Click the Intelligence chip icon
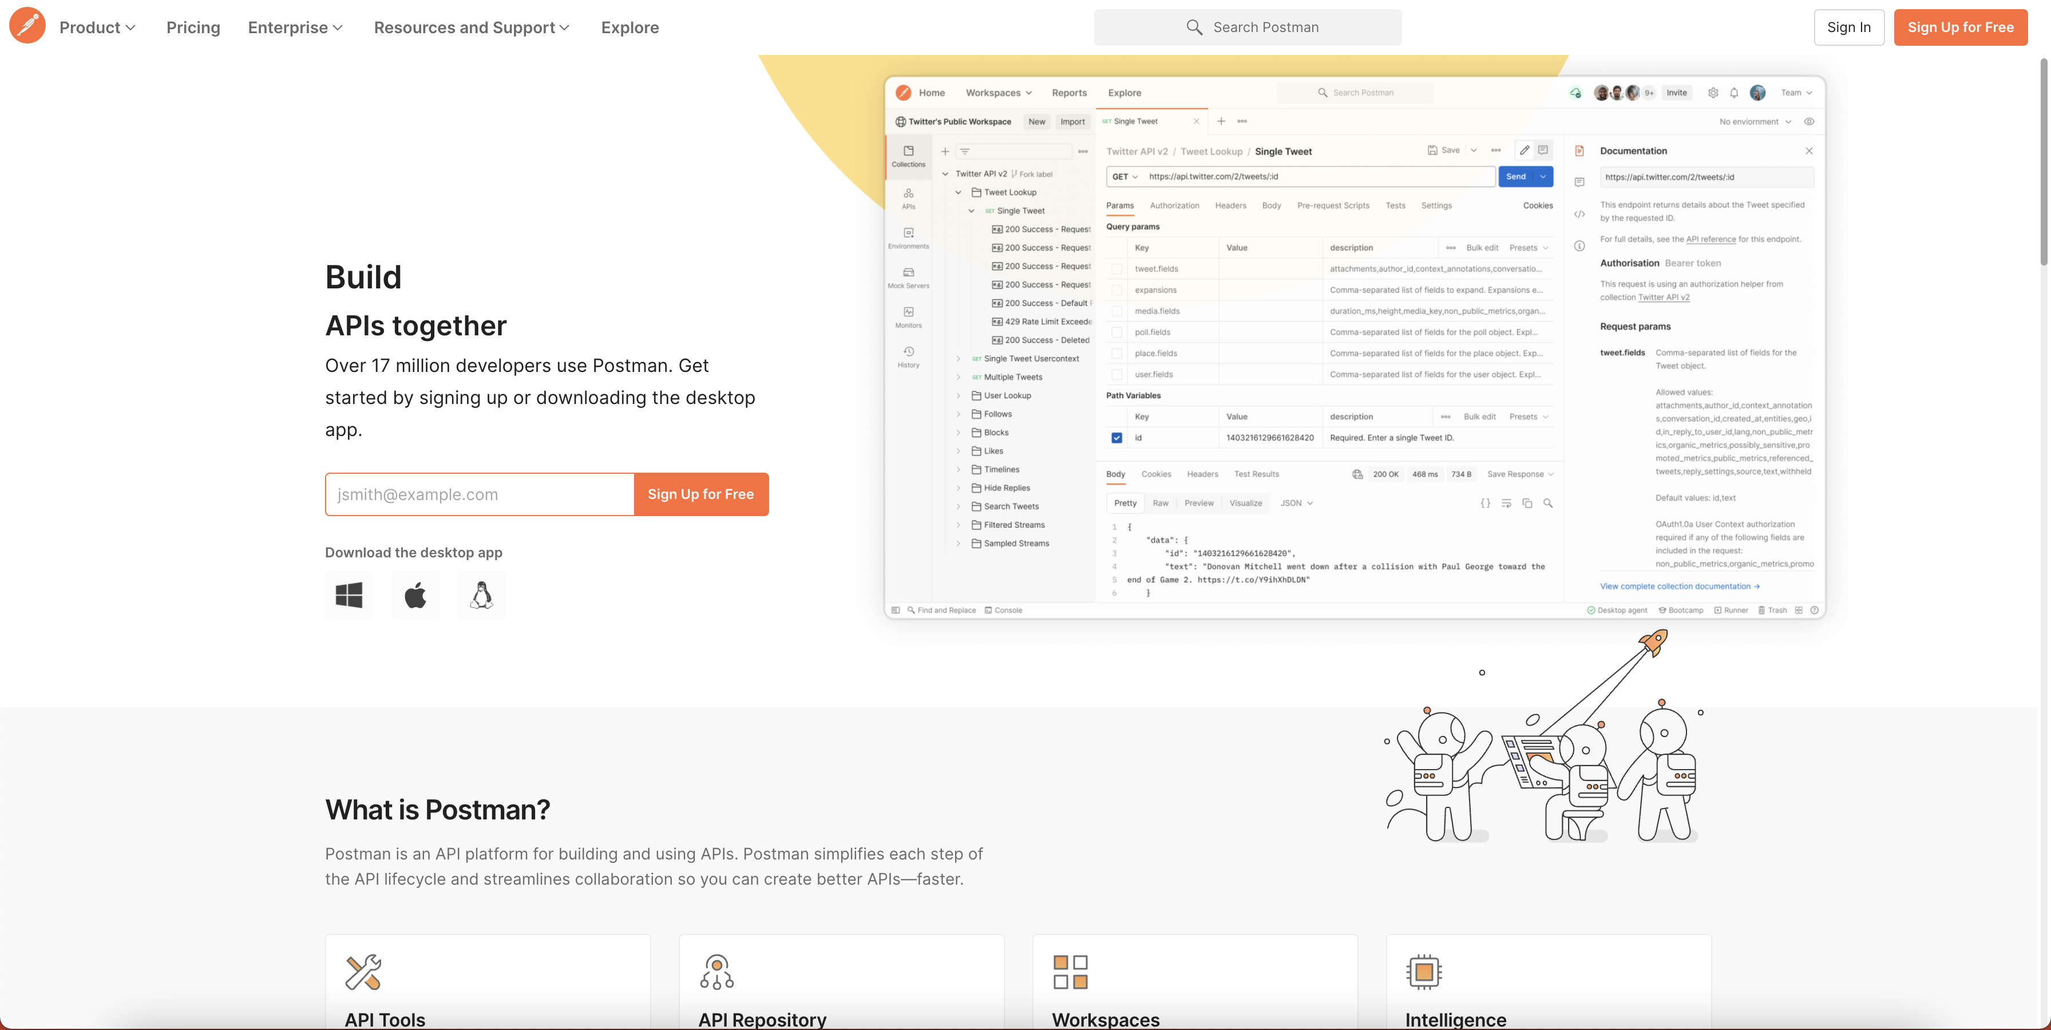This screenshot has width=2051, height=1030. point(1424,972)
